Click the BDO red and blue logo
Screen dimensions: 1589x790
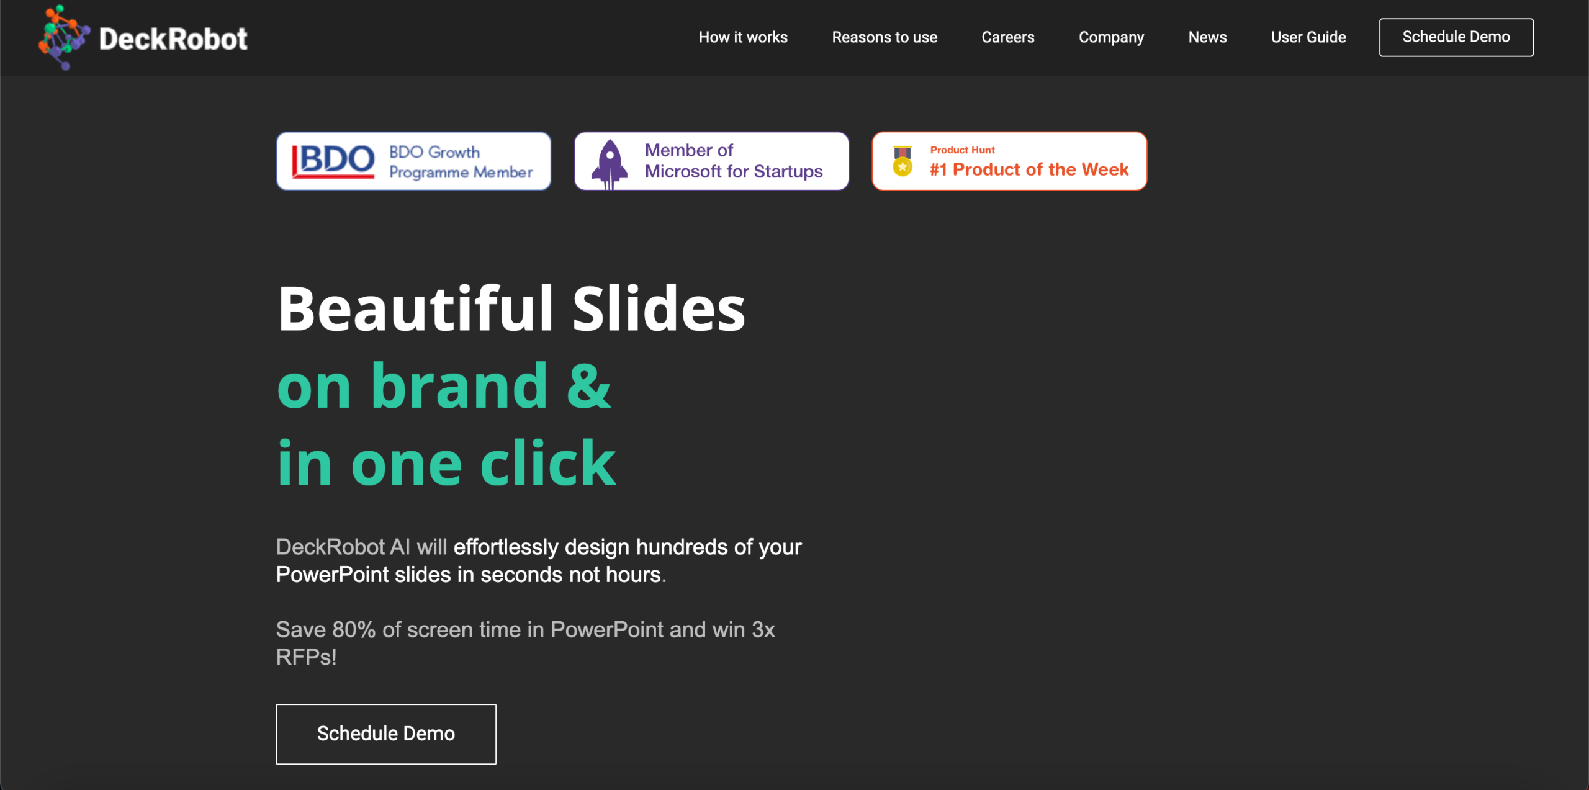tap(333, 161)
